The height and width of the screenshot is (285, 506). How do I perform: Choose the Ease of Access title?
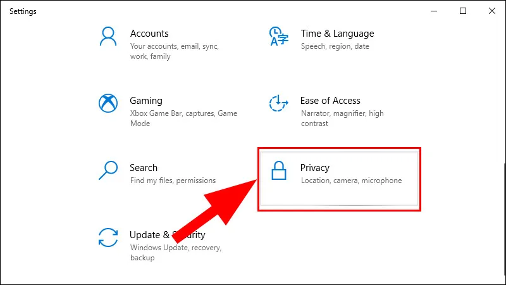click(330, 101)
